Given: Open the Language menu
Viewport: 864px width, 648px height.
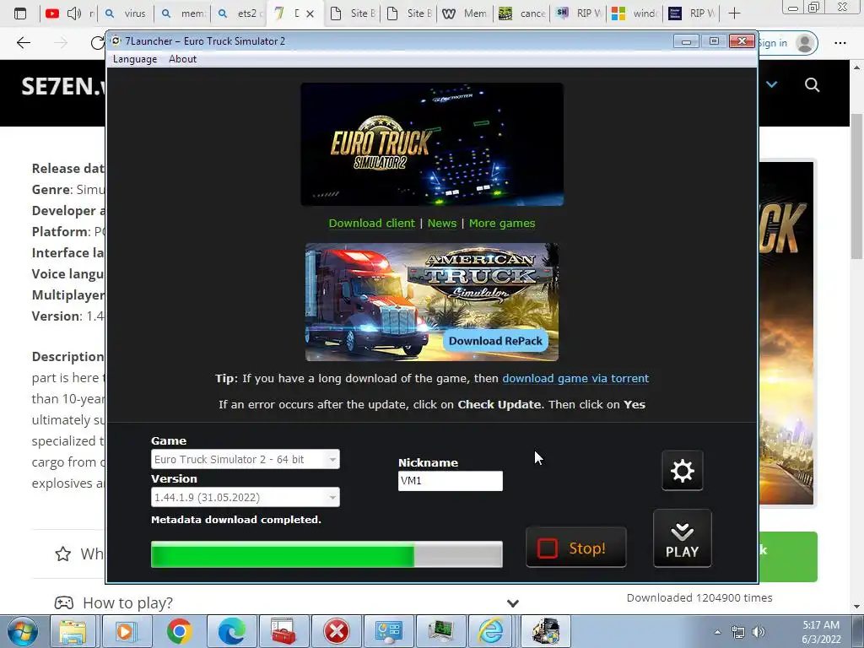Looking at the screenshot, I should tap(135, 59).
